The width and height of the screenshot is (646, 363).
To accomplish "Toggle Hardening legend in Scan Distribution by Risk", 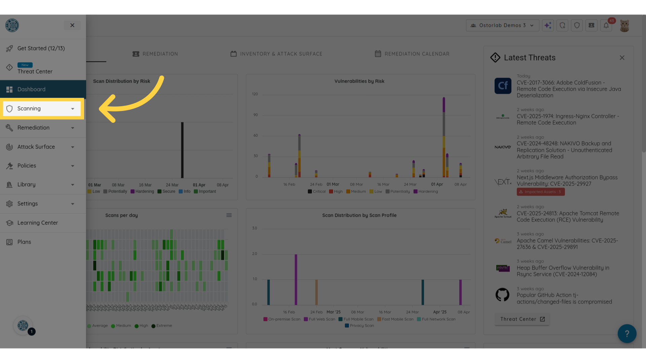I will [142, 192].
